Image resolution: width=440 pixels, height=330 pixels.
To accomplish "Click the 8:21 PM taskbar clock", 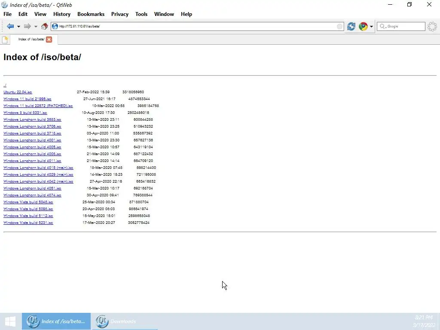I will (x=424, y=318).
